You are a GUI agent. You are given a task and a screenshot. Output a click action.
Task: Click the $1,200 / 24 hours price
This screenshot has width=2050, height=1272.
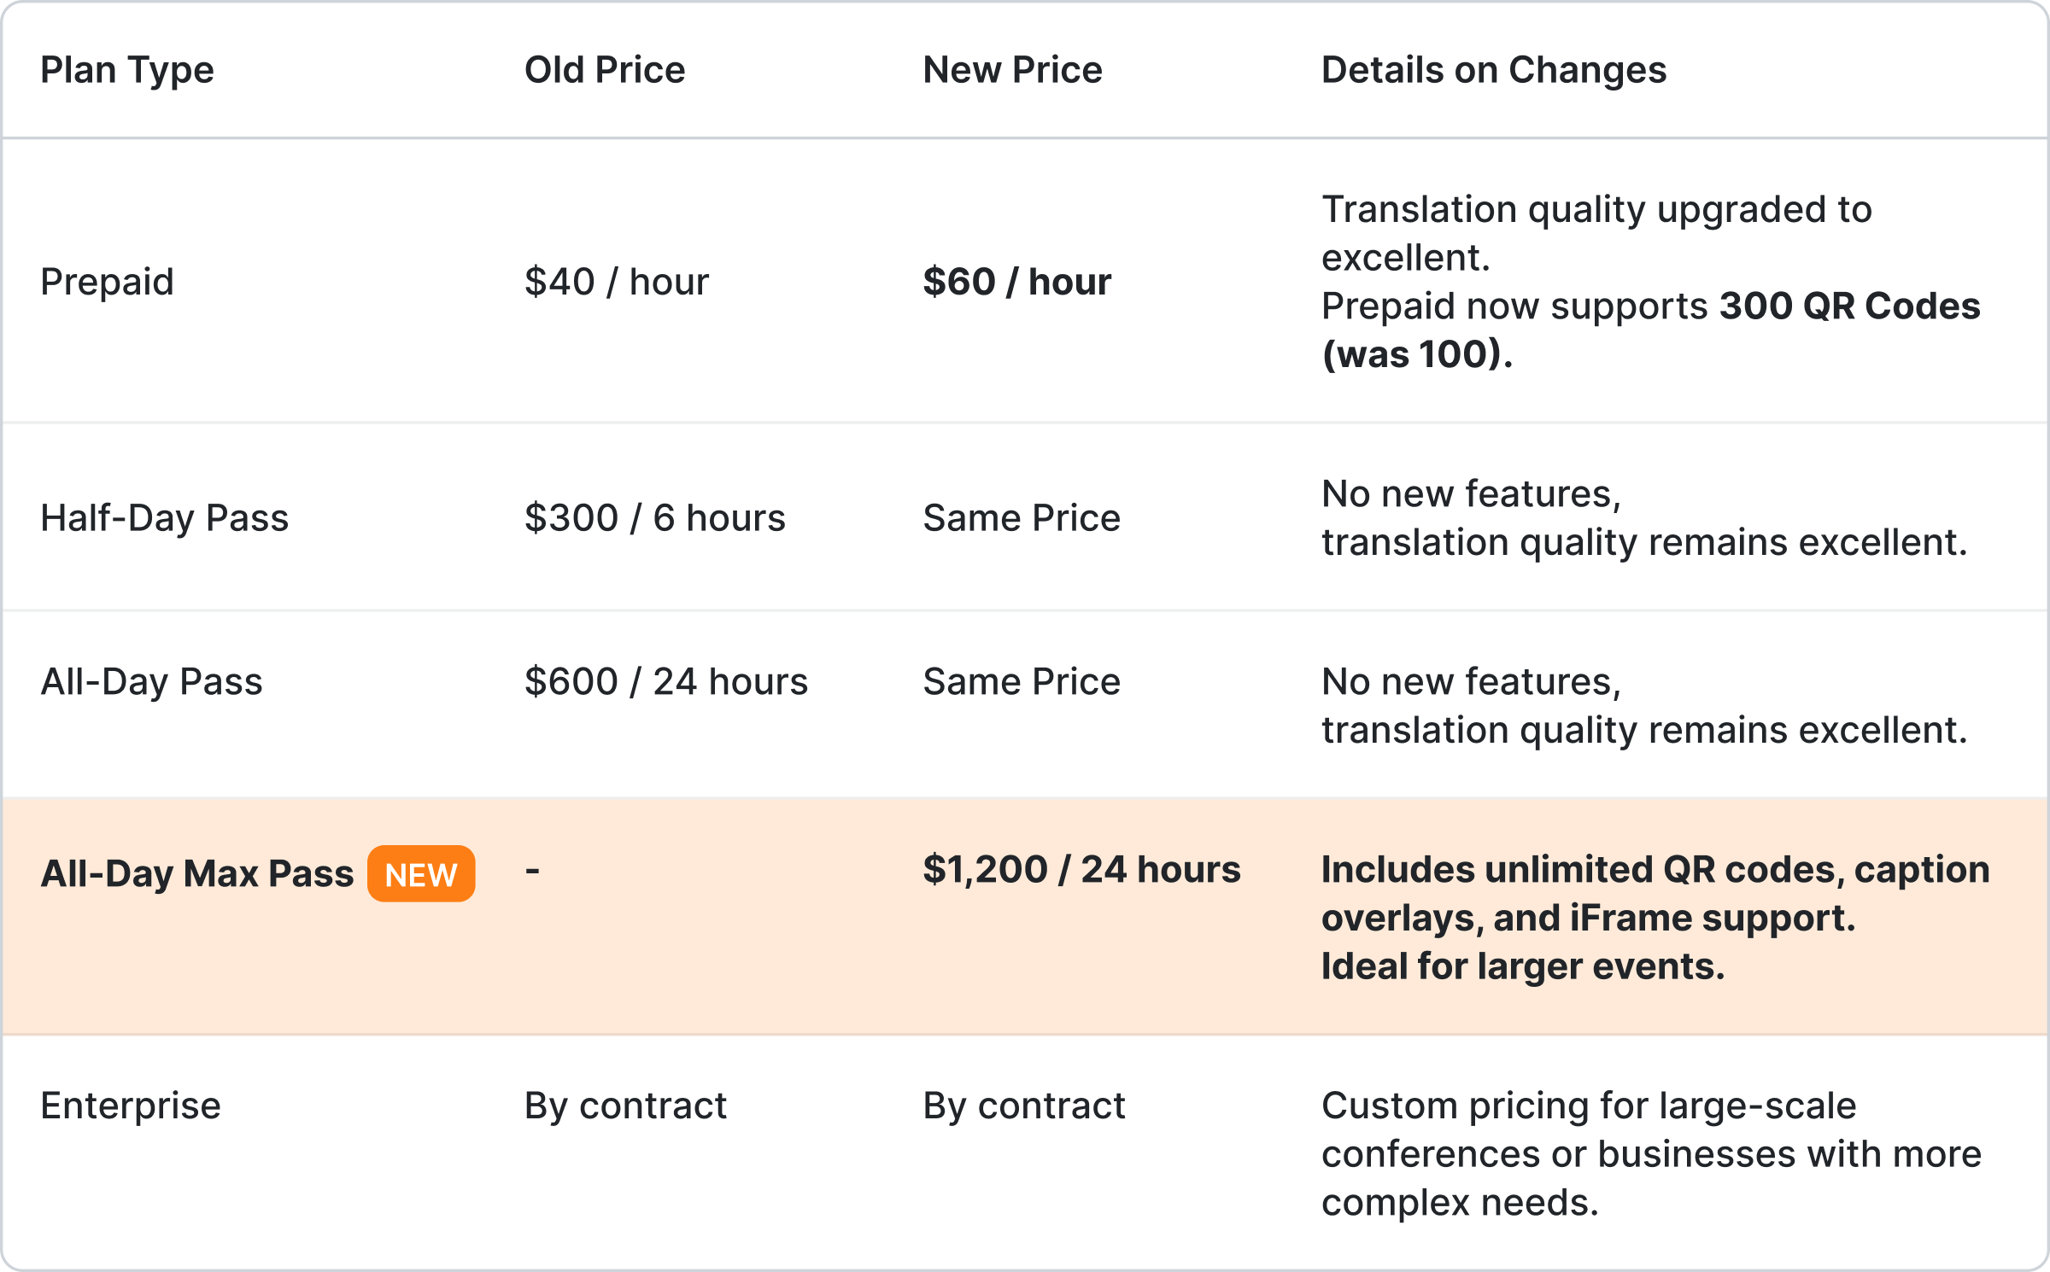pyautogui.click(x=1081, y=870)
